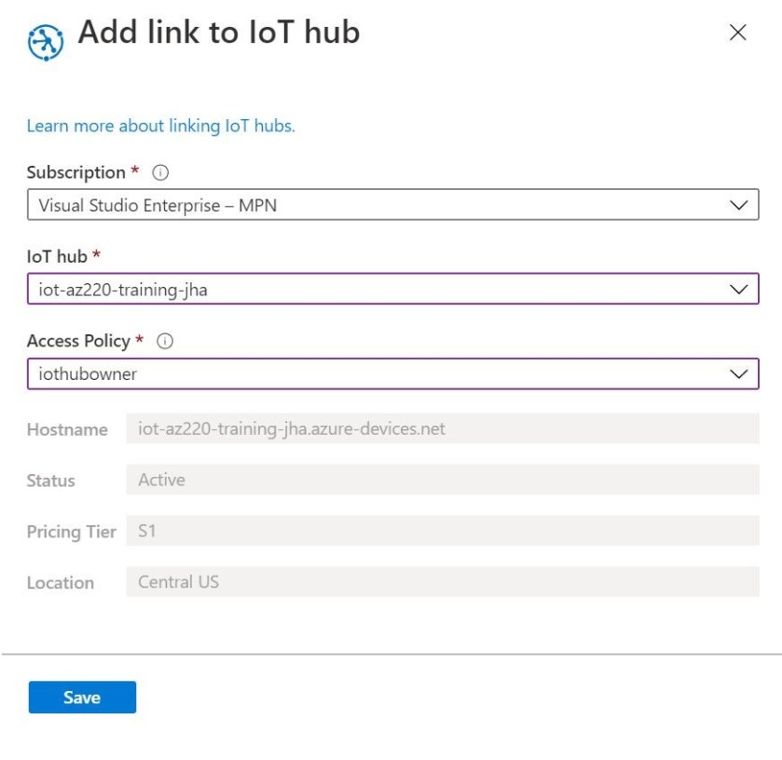Open the IoT hub dropdown
782x760 pixels.
pyautogui.click(x=391, y=289)
